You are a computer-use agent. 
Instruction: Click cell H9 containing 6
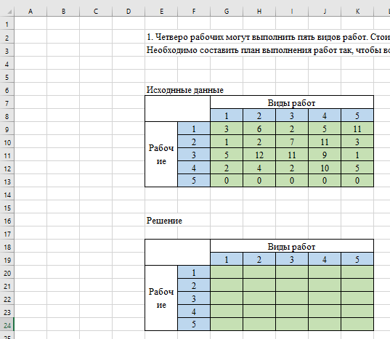pos(259,128)
